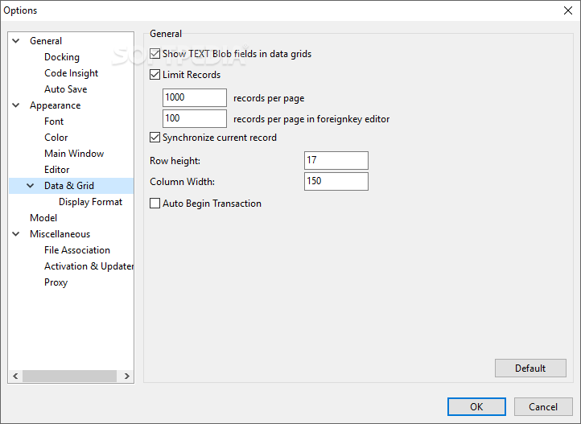Confirm options with the OK button
581x424 pixels.
(x=476, y=406)
